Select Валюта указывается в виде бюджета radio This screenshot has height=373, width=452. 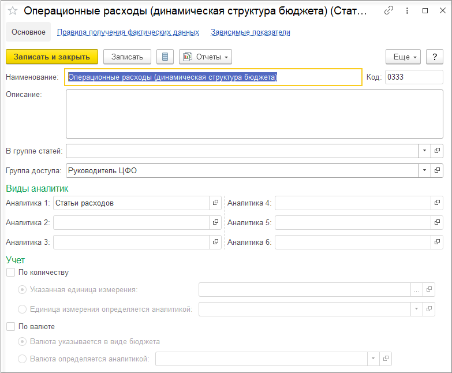(x=22, y=342)
